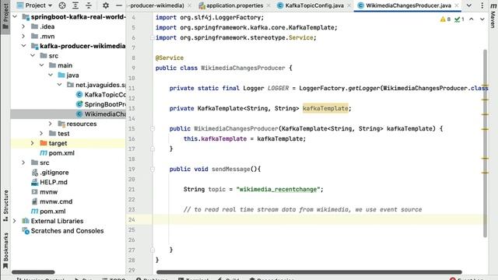Click the Maven icon of kafka-producer pom.xml
The height and width of the screenshot is (280, 498).
coord(44,153)
